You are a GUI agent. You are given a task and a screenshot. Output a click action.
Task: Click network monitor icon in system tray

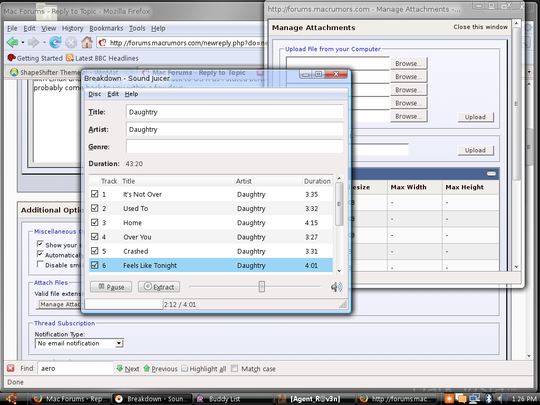point(475,399)
